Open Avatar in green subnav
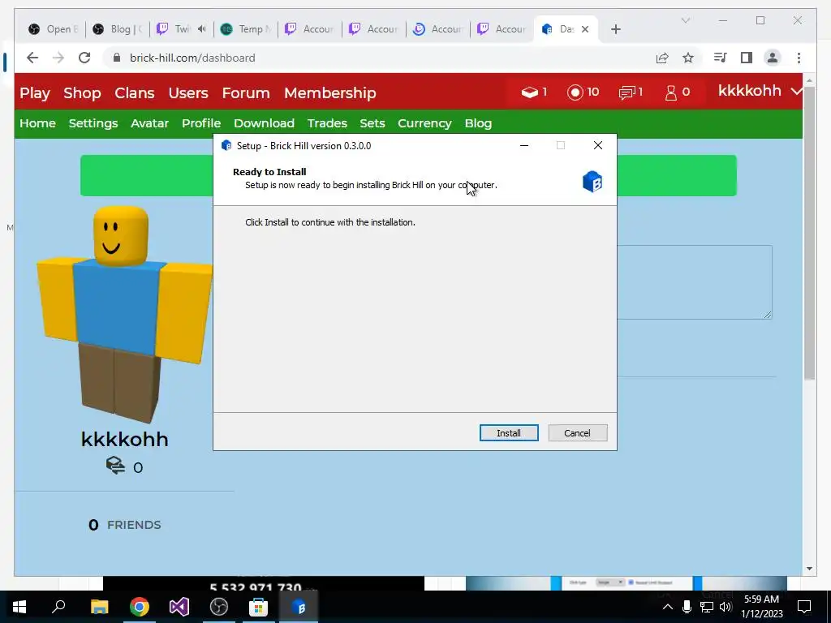Image resolution: width=831 pixels, height=623 pixels. coord(149,123)
